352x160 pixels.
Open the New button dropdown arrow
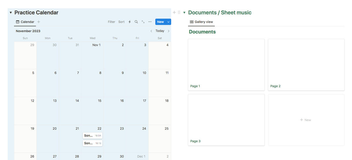[168, 22]
